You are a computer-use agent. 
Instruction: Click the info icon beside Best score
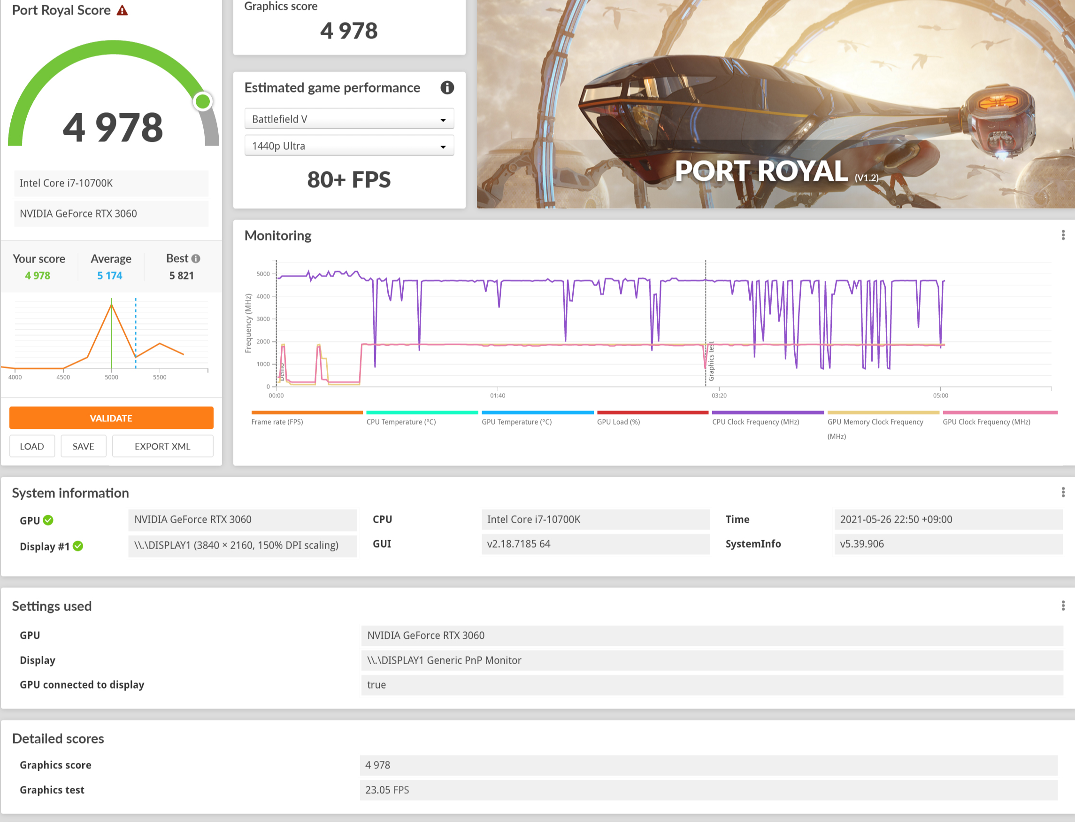pos(196,258)
